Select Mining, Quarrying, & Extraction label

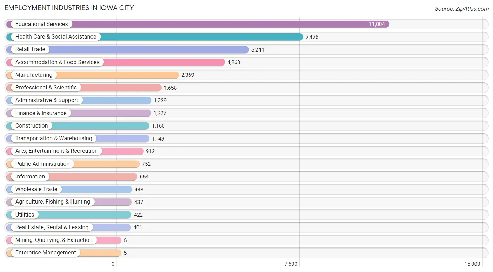(54, 240)
